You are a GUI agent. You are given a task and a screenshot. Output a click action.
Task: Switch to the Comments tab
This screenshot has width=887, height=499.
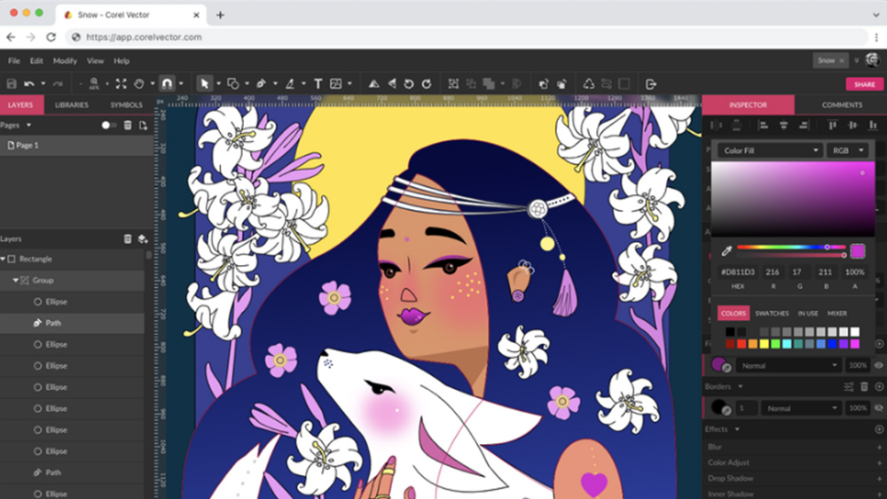coord(842,105)
